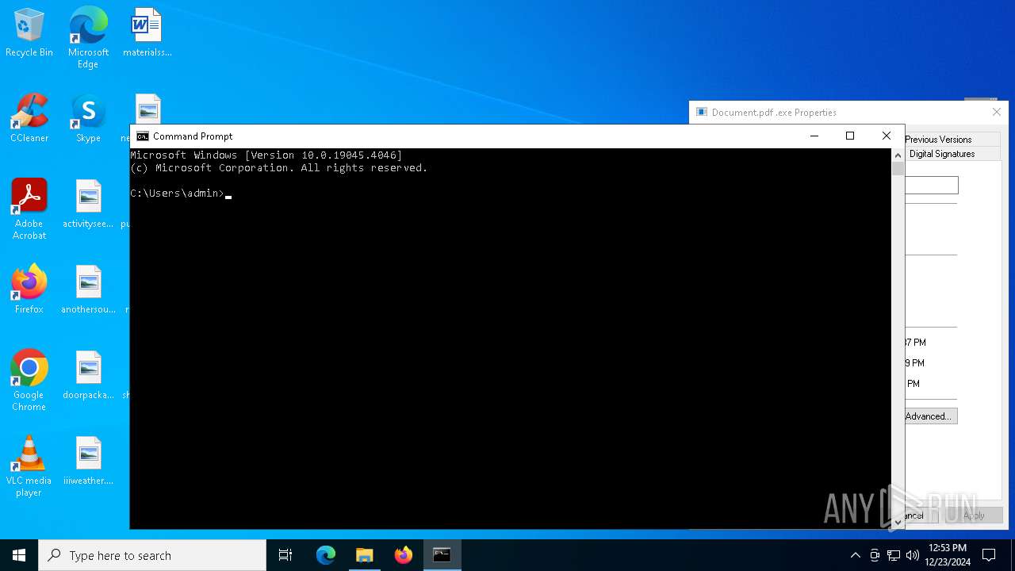Minimize the Command Prompt window

coord(814,136)
